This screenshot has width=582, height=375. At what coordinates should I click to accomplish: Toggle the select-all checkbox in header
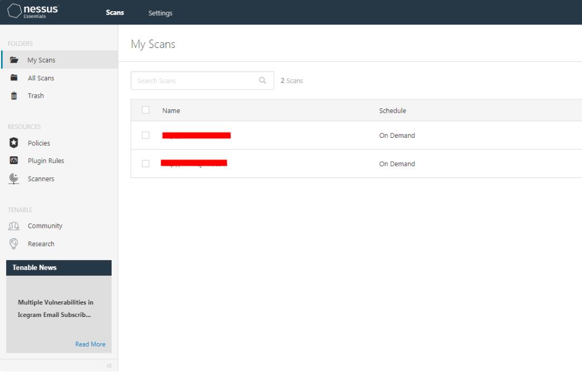pos(146,110)
